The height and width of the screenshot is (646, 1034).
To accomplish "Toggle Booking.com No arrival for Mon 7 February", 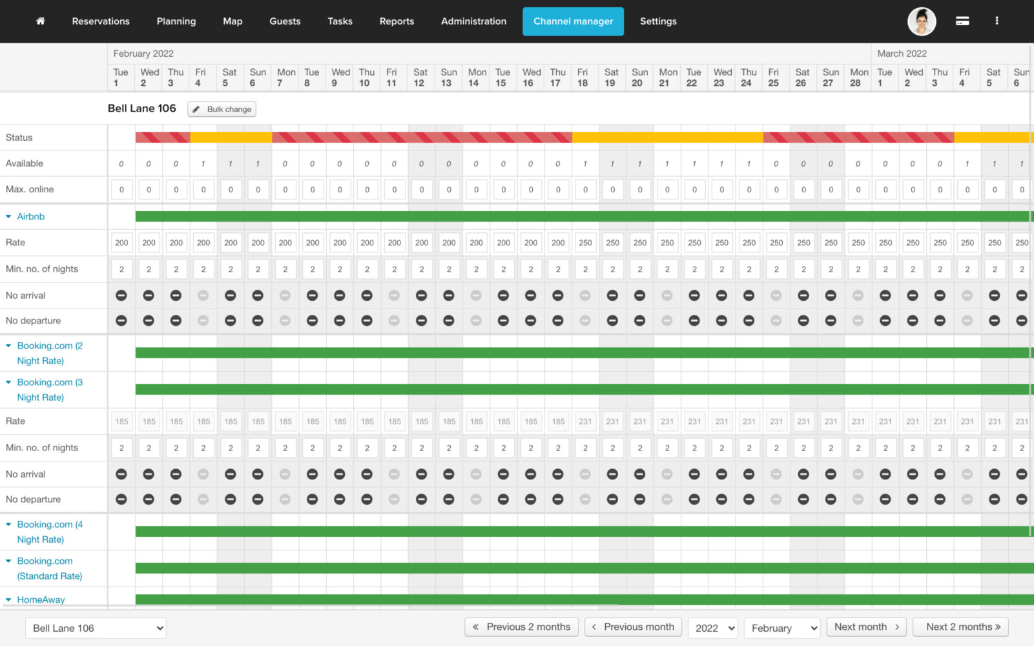I will tap(285, 474).
